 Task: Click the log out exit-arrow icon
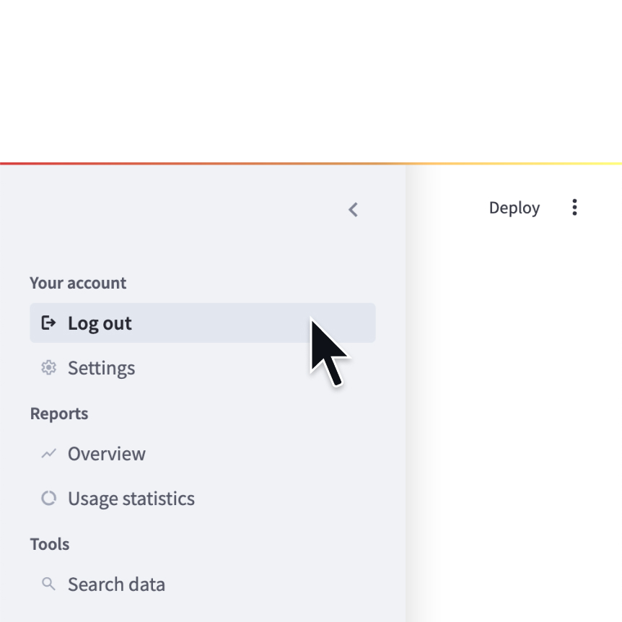(x=48, y=323)
